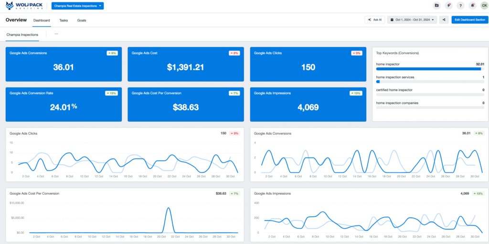Open the Oct 1 - Oct 31, 2024 date range picker
The width and height of the screenshot is (489, 244).
coord(412,20)
